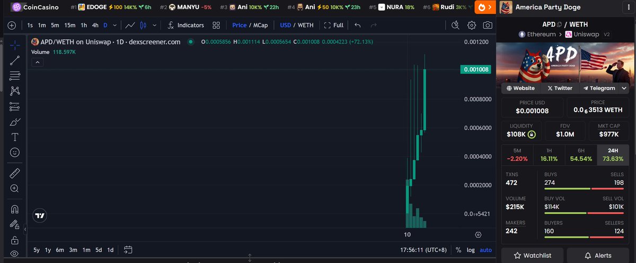Select the ruler measure tool
Screen dimensions: 636x263
pyautogui.click(x=15, y=173)
